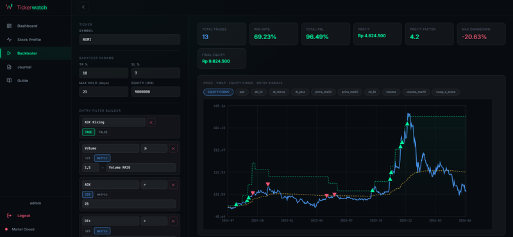Click the red Market Closed status dot
This screenshot has height=237, width=513.
click(x=6, y=229)
